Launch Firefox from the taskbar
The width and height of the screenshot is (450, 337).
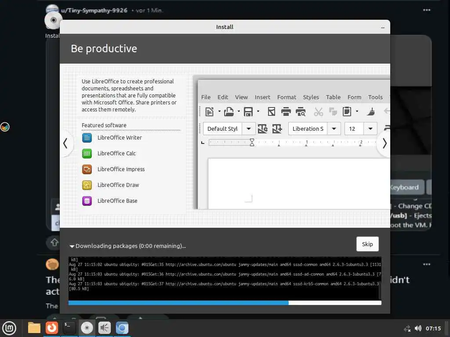pos(52,327)
